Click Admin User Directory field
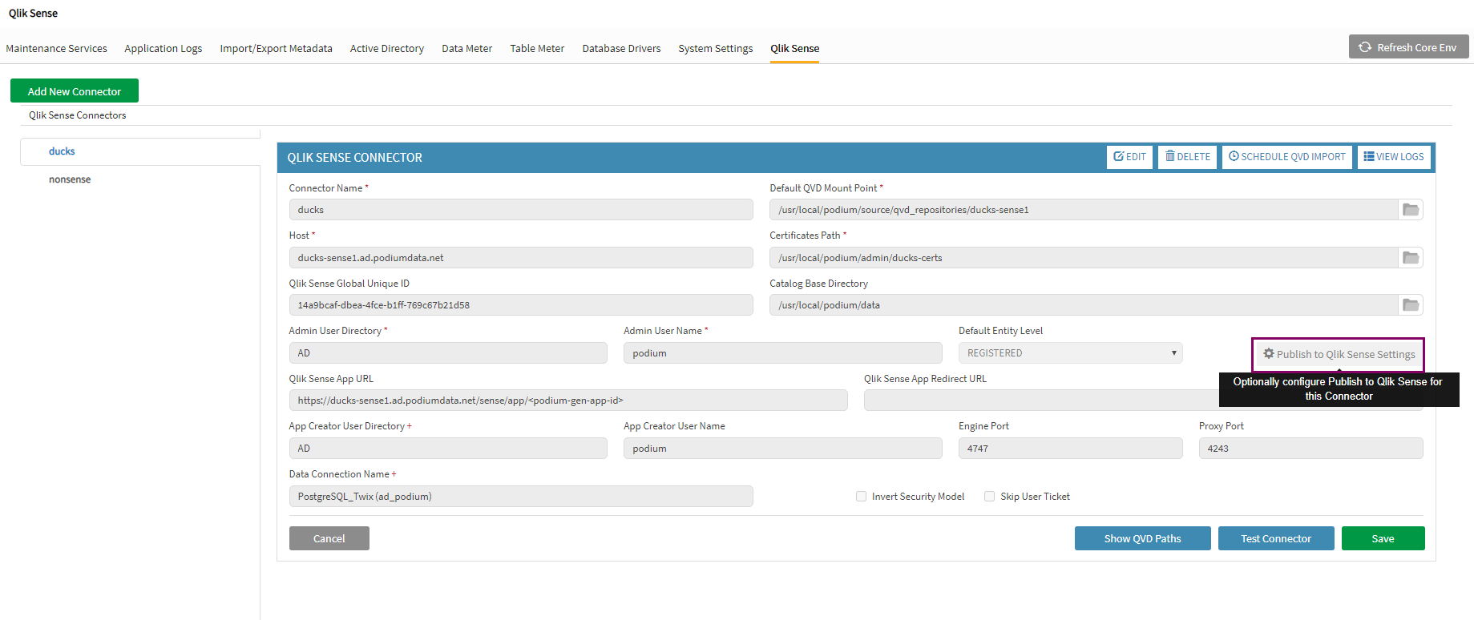1474x620 pixels. (448, 353)
